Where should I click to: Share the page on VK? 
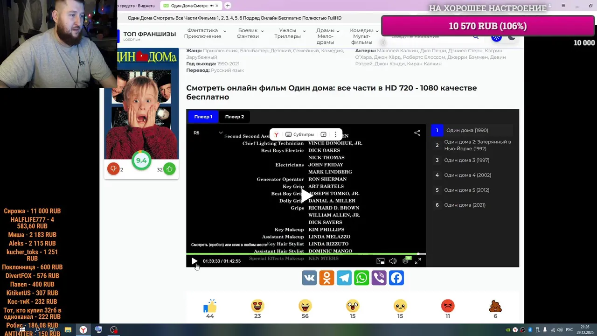(309, 278)
